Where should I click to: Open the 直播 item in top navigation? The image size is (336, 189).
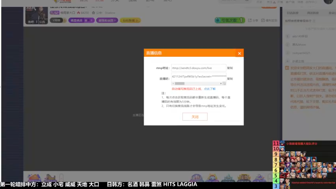[100, 1]
